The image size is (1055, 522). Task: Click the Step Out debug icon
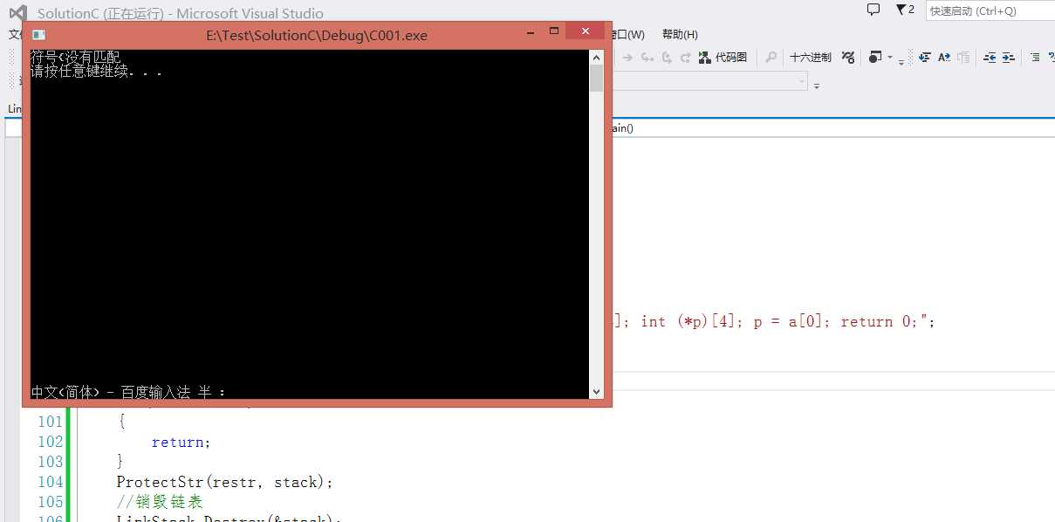point(686,58)
